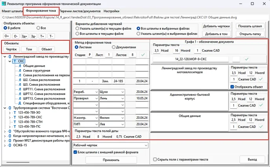270x167 pixels.
Task: Click green checkmark beside 14_22-128.МОР-9-СКС field
Action: click(x=246, y=59)
